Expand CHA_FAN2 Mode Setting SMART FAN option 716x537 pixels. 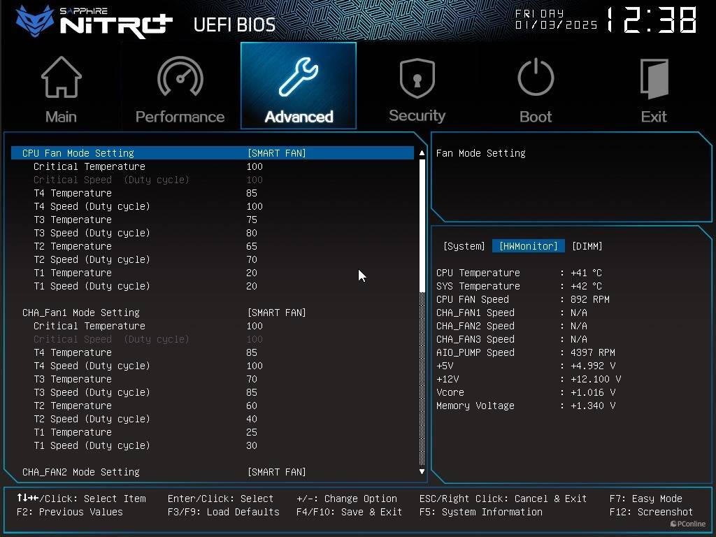[277, 472]
